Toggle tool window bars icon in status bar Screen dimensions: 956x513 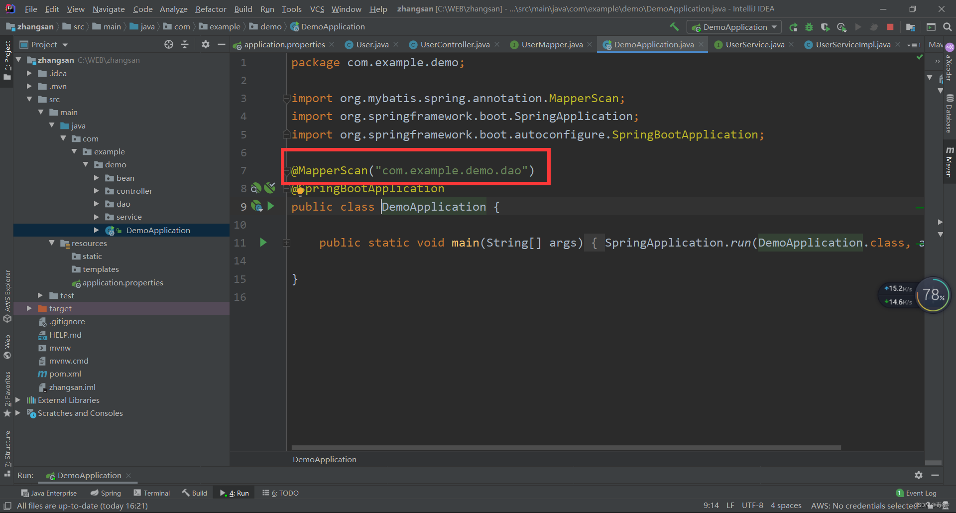[x=7, y=506]
